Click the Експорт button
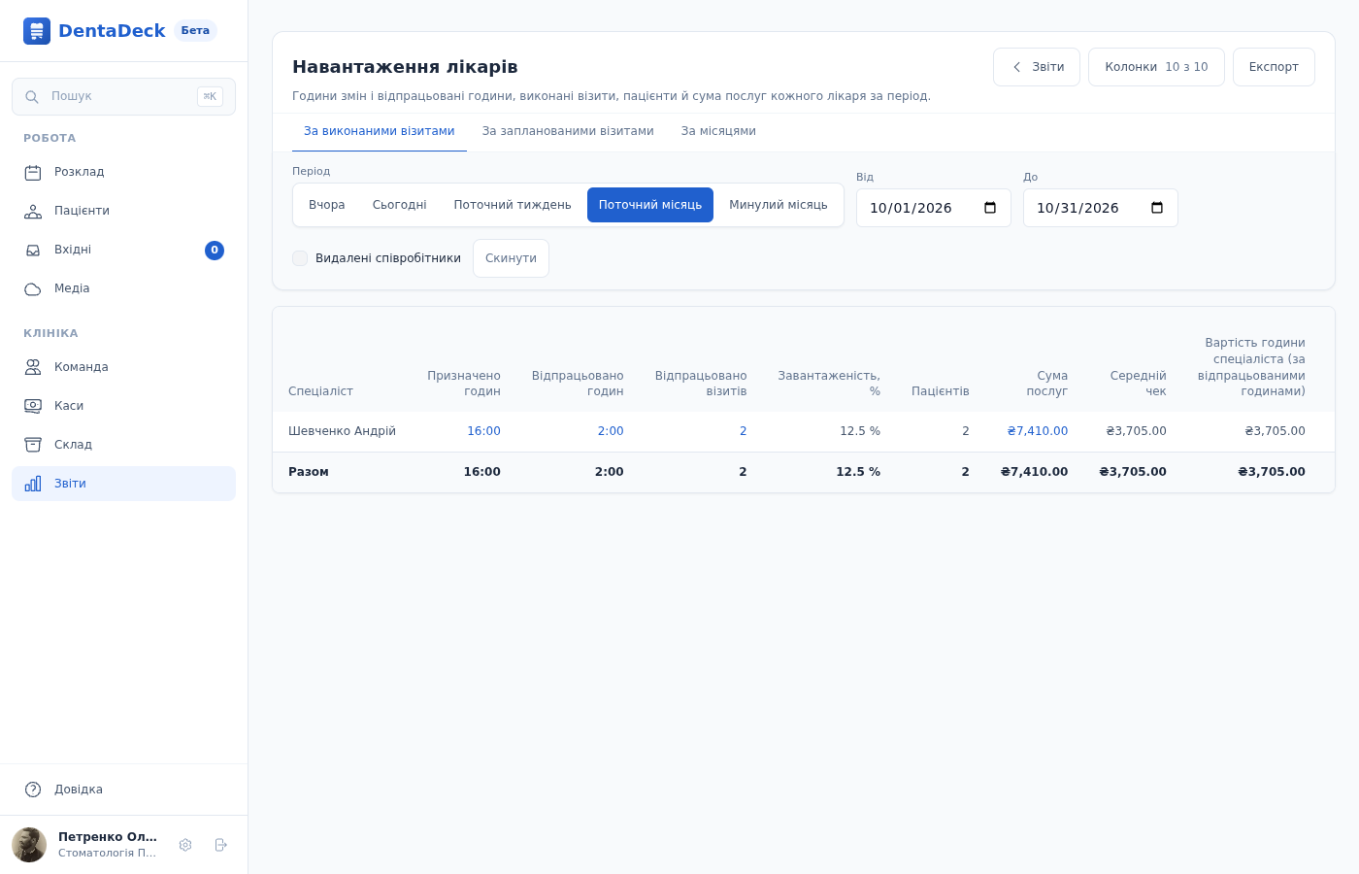 point(1274,67)
